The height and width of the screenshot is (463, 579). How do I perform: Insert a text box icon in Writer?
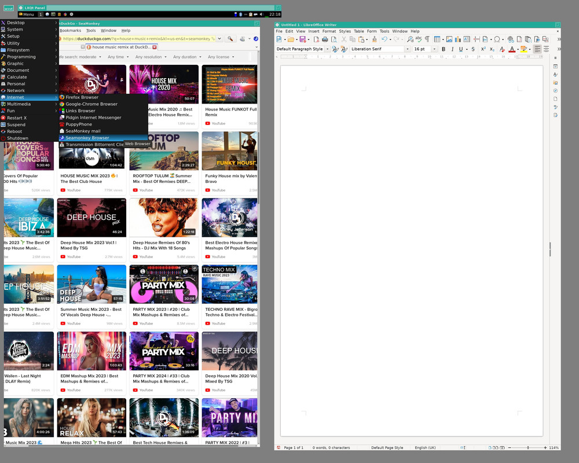click(x=467, y=39)
